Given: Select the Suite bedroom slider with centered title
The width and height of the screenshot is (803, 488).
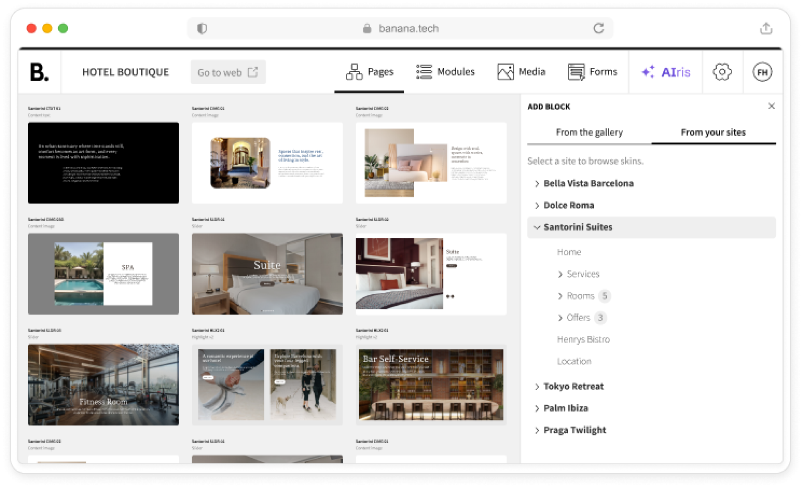Looking at the screenshot, I should [267, 274].
